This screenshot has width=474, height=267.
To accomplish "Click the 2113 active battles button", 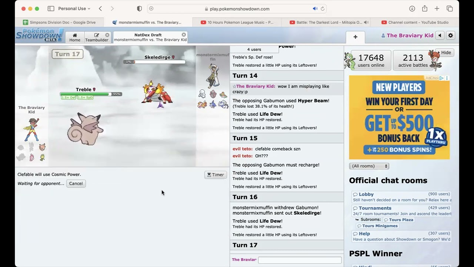I will click(x=413, y=60).
